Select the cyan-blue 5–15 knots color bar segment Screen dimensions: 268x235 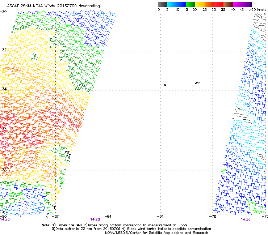click(x=176, y=4)
